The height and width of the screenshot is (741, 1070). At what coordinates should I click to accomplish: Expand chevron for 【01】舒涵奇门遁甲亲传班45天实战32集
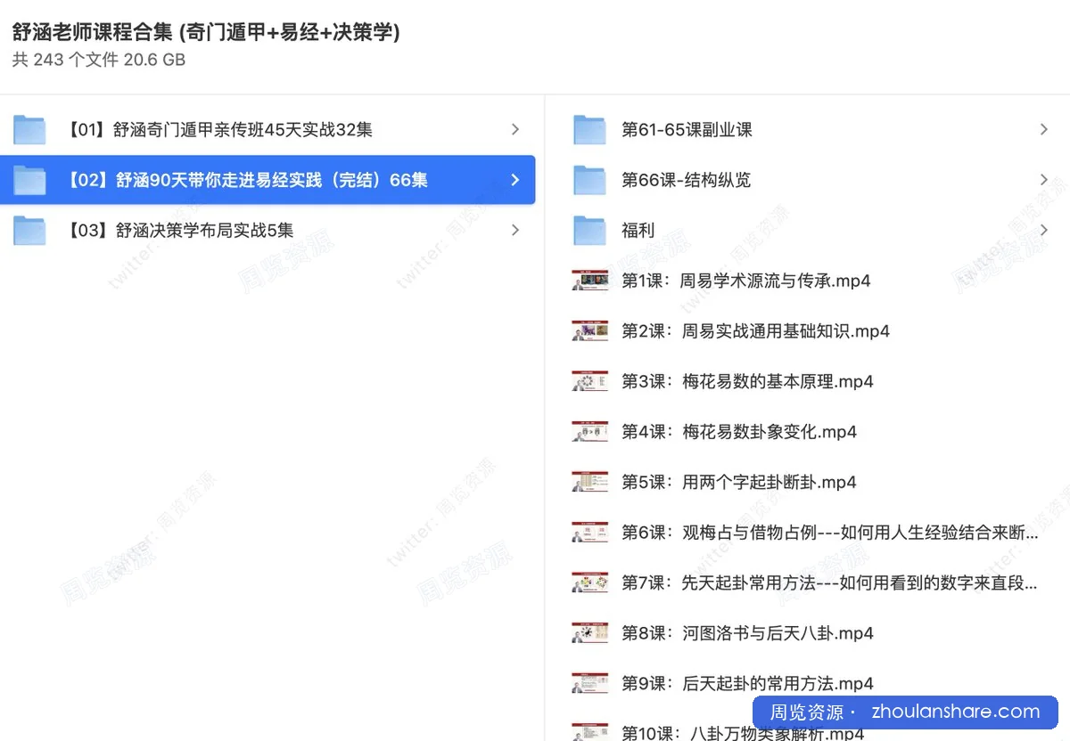point(514,130)
